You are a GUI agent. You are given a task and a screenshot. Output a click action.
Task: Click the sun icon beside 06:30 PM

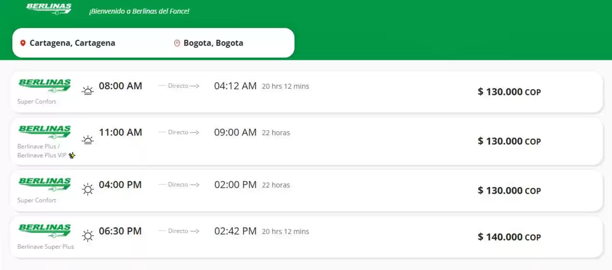pyautogui.click(x=87, y=235)
